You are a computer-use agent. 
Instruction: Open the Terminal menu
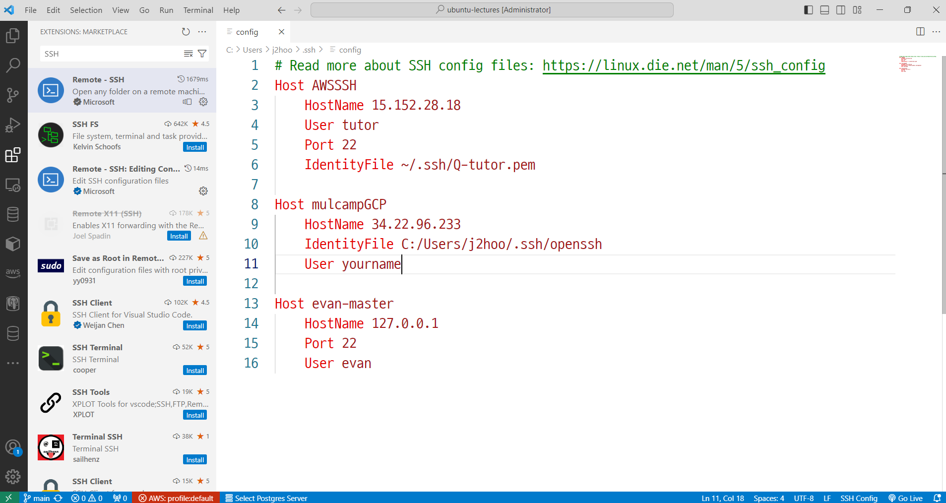point(198,10)
